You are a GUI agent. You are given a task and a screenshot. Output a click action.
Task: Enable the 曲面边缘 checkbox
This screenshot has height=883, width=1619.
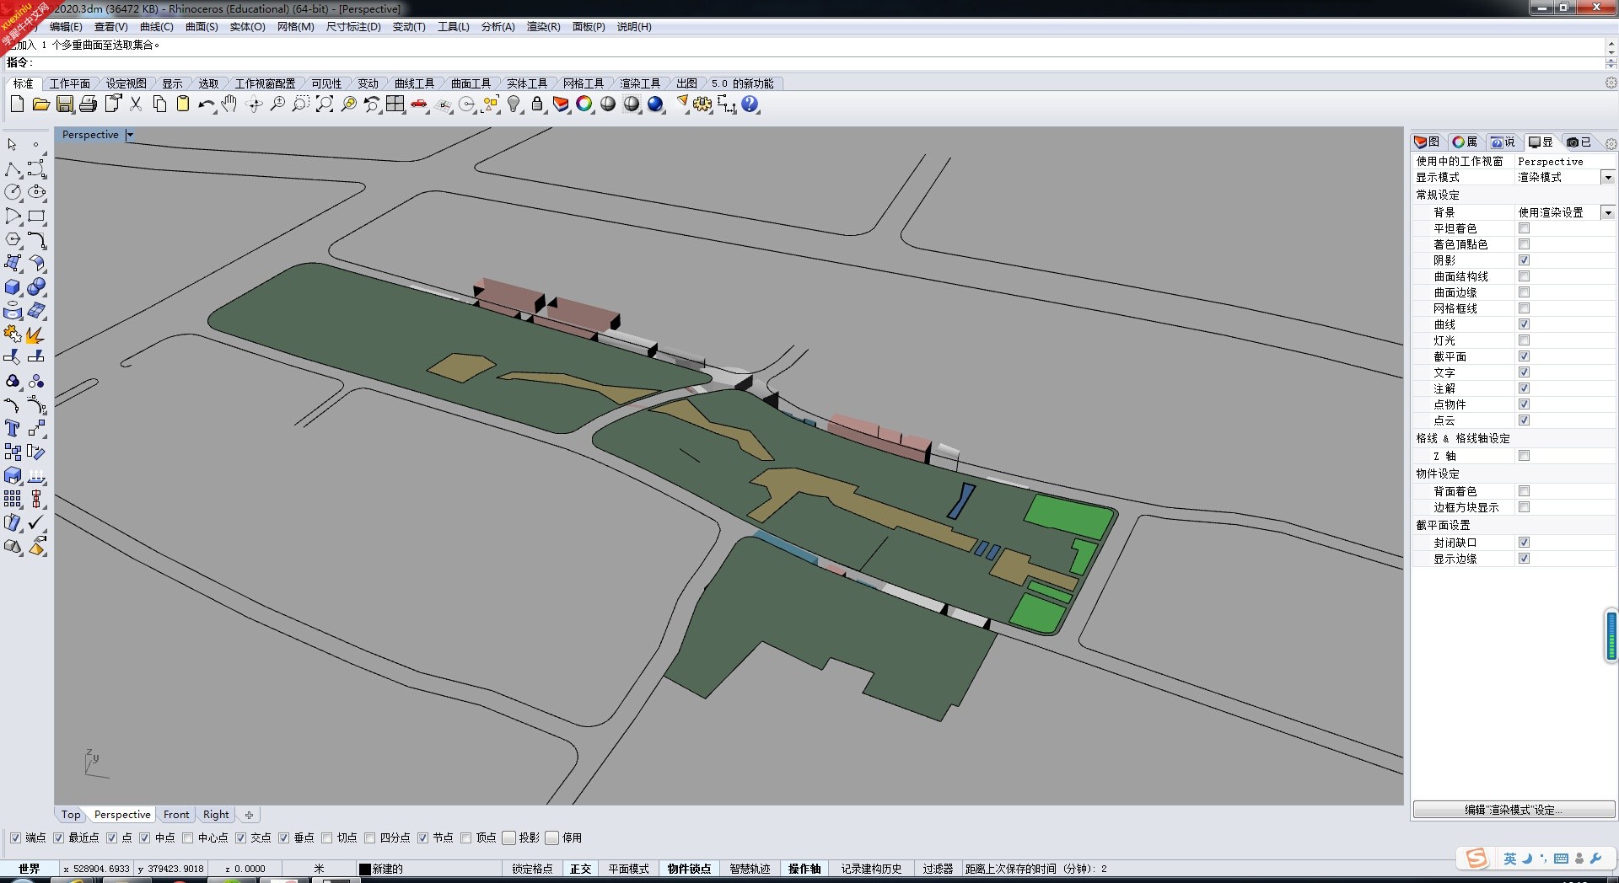[x=1524, y=292]
